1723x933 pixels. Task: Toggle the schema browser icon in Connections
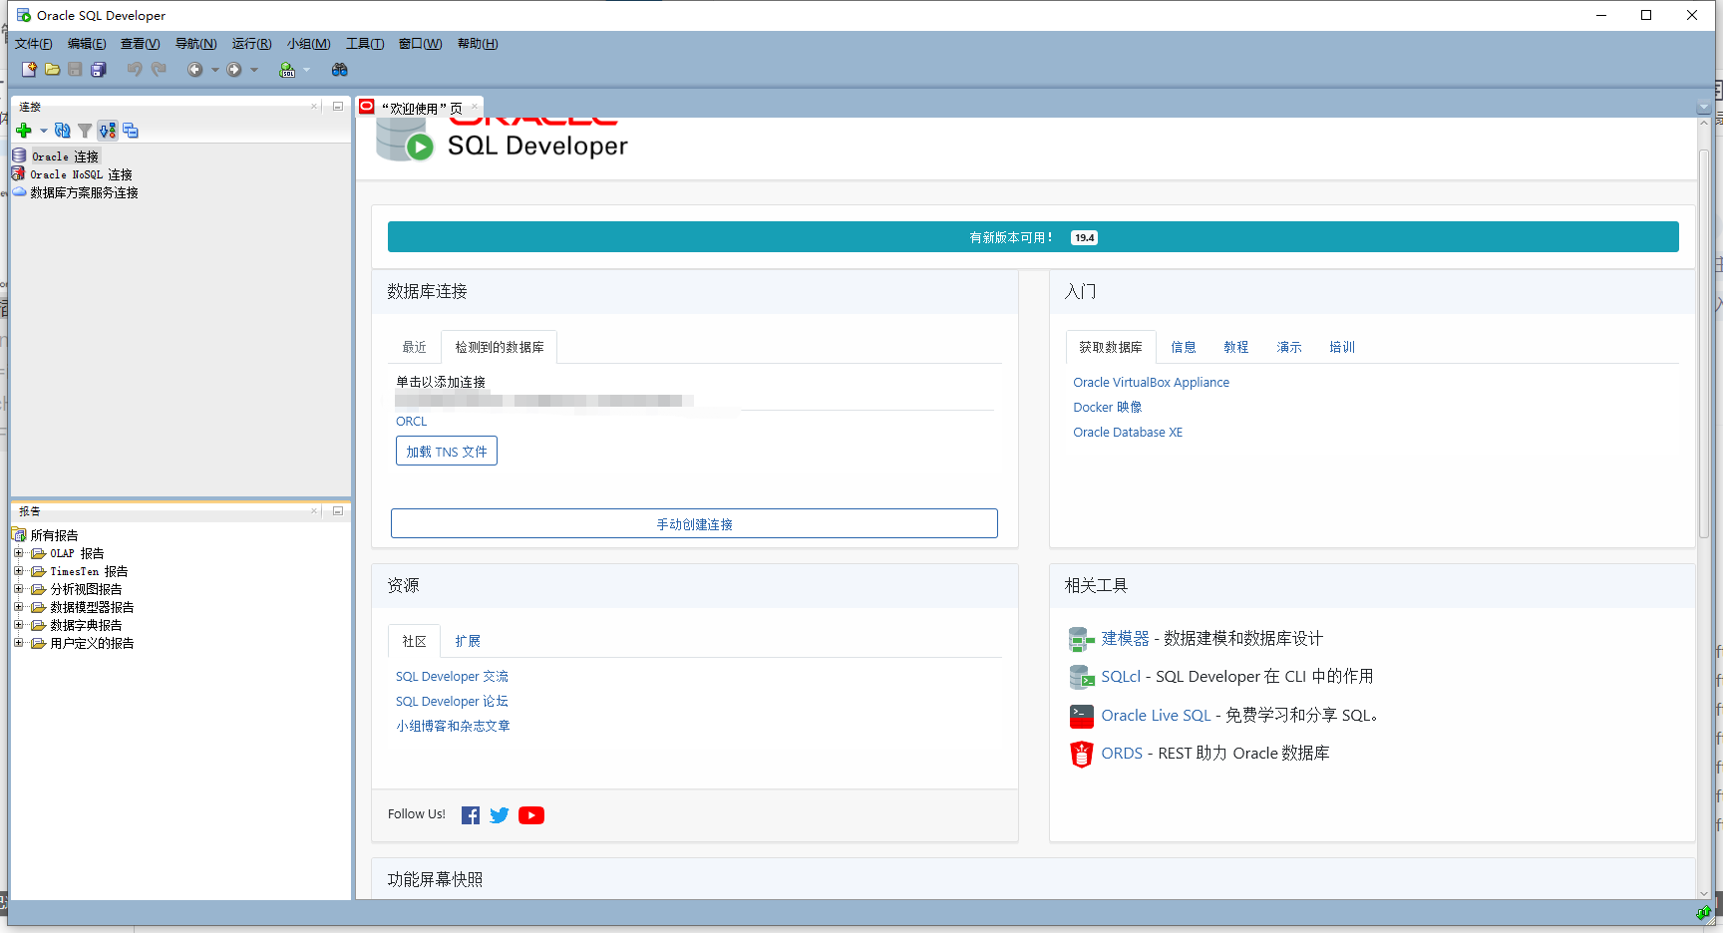coord(108,131)
